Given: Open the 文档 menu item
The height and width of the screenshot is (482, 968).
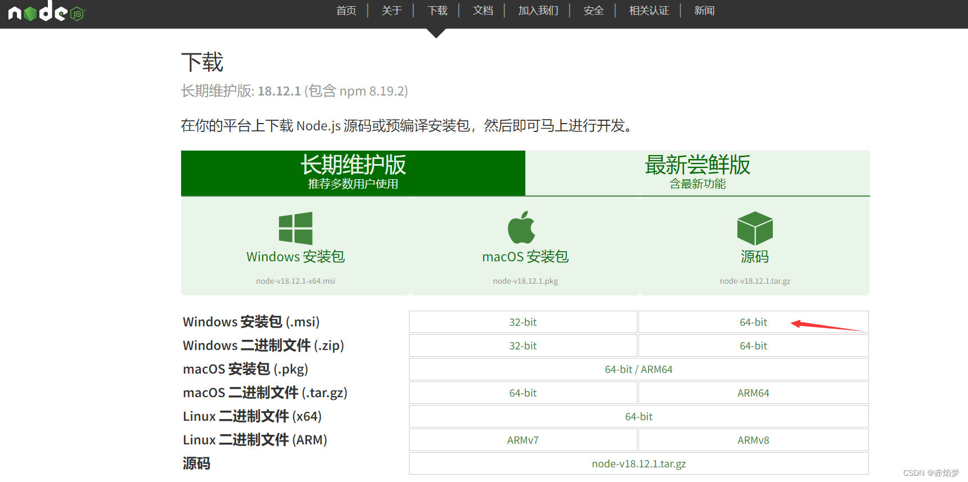Looking at the screenshot, I should coord(483,11).
